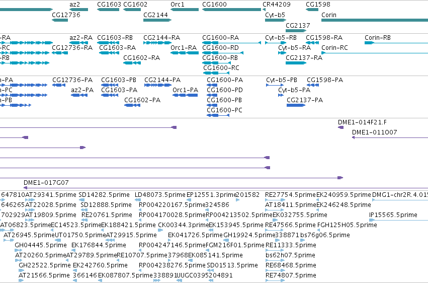Click the CG1600 gene label

(x=215, y=5)
